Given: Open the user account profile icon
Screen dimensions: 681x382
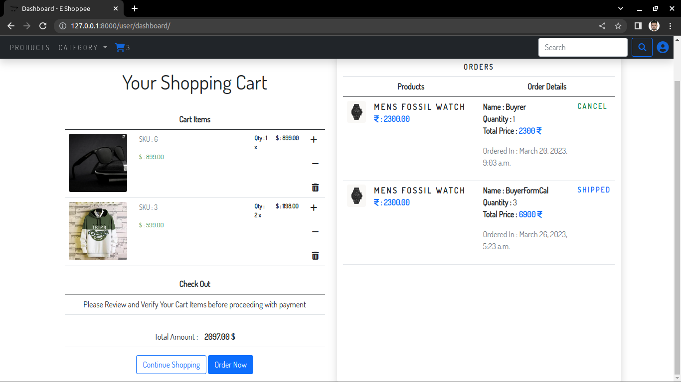Looking at the screenshot, I should (x=663, y=47).
